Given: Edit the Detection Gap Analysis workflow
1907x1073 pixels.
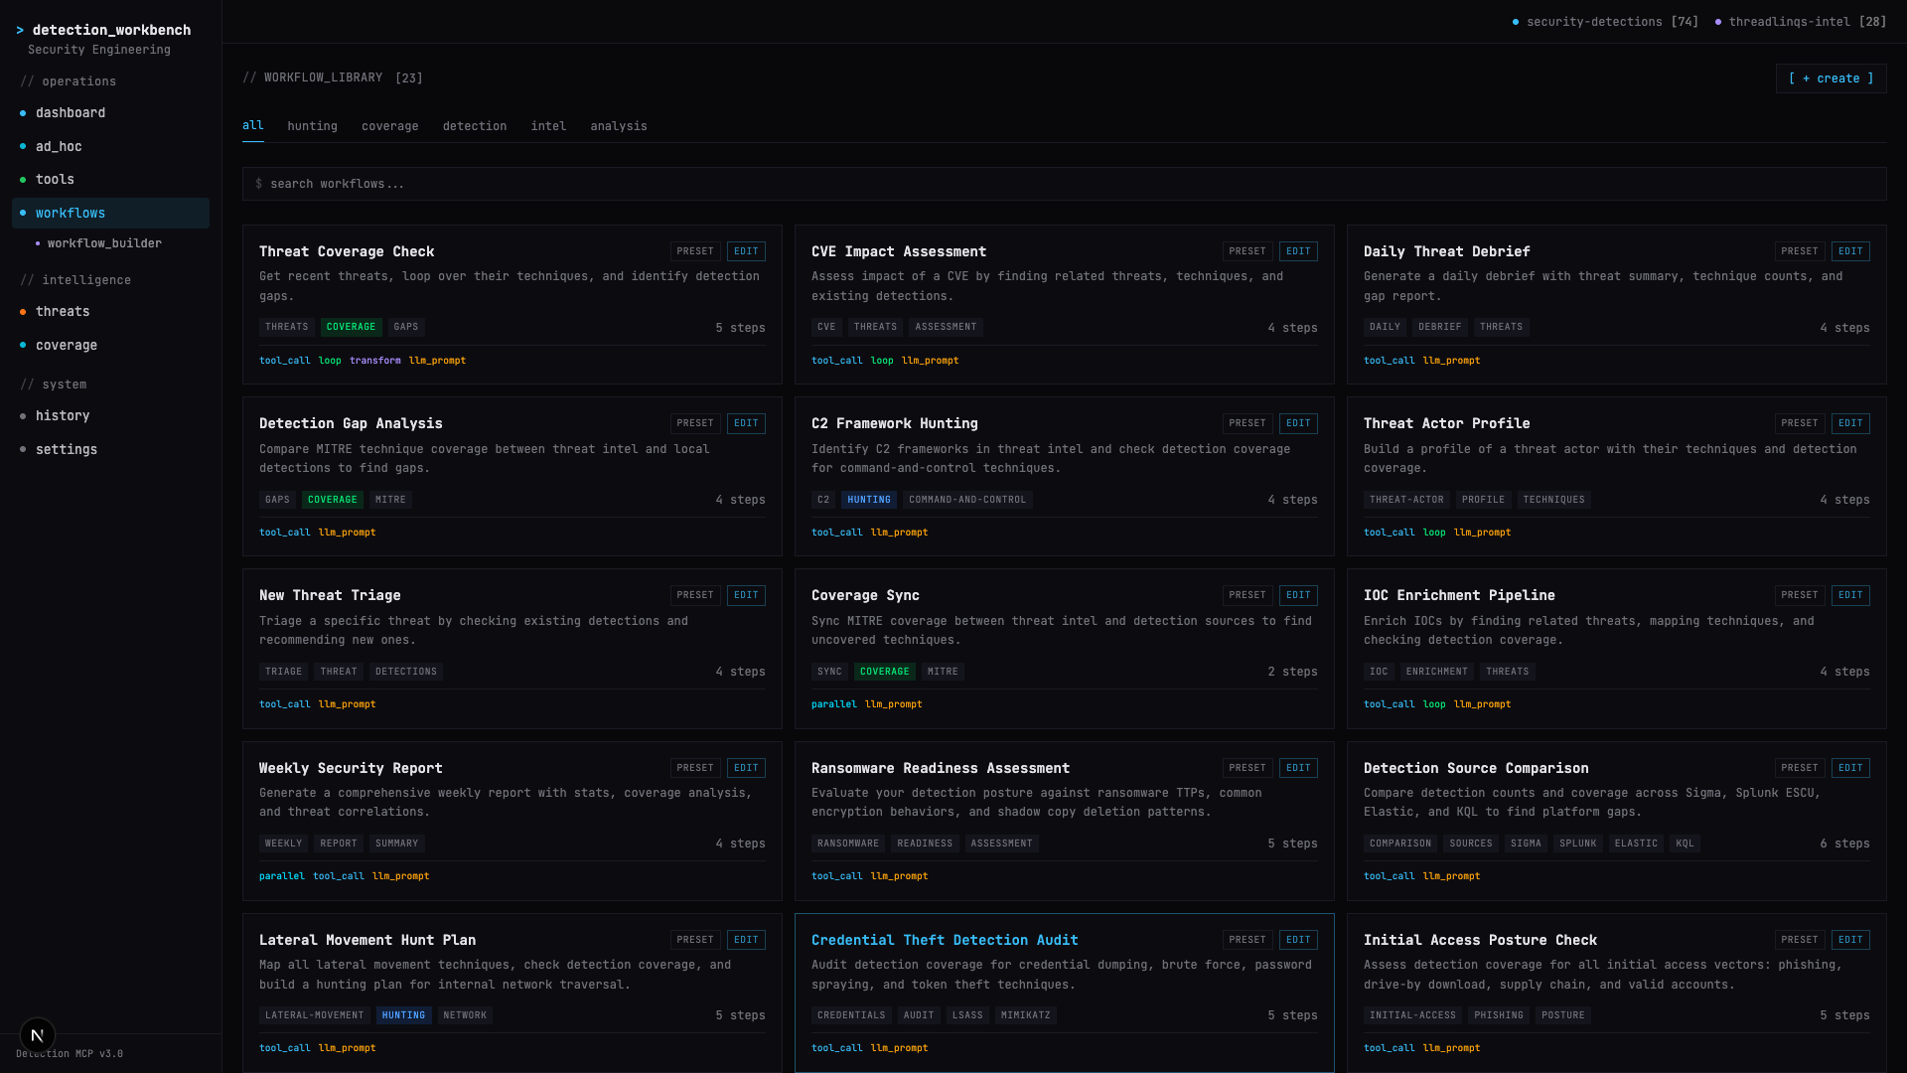Looking at the screenshot, I should tap(746, 423).
